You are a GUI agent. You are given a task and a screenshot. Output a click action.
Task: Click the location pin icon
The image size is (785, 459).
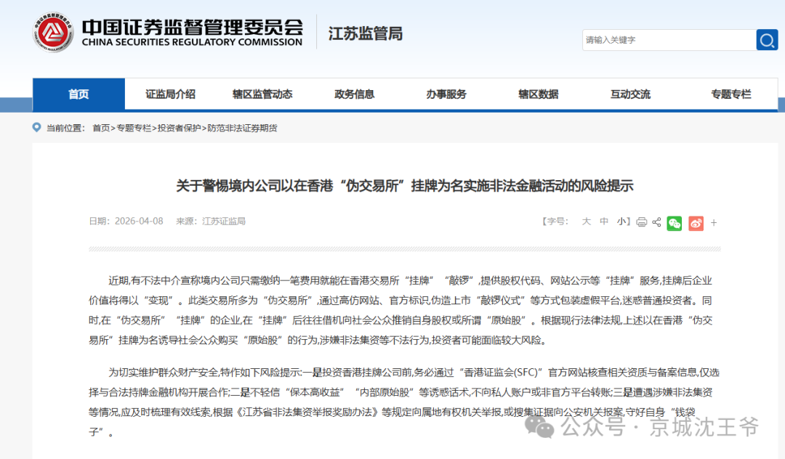(x=37, y=128)
